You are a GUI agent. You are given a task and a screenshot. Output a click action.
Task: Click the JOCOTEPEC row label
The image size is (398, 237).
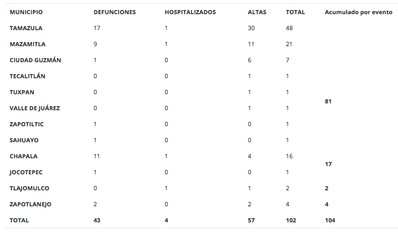26,172
